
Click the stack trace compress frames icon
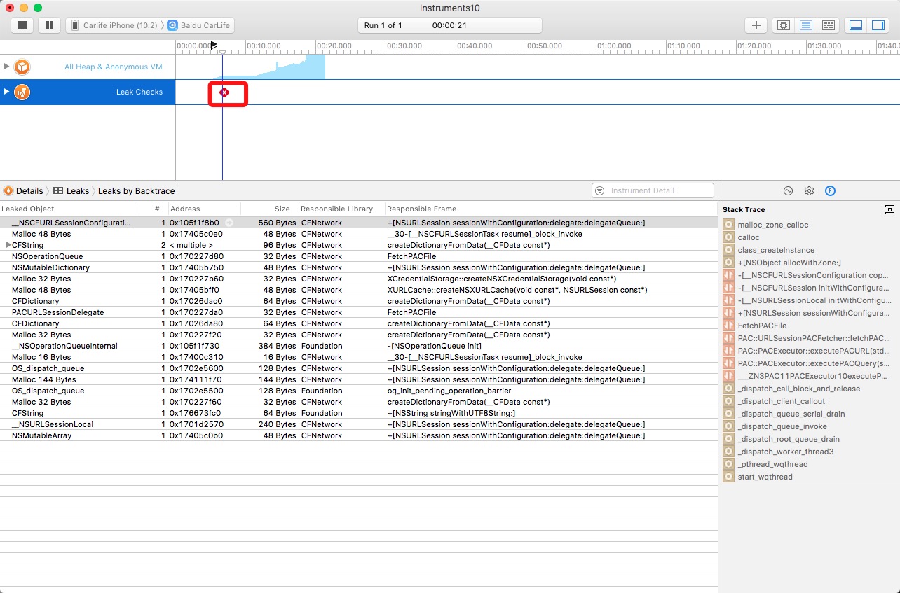tap(889, 209)
